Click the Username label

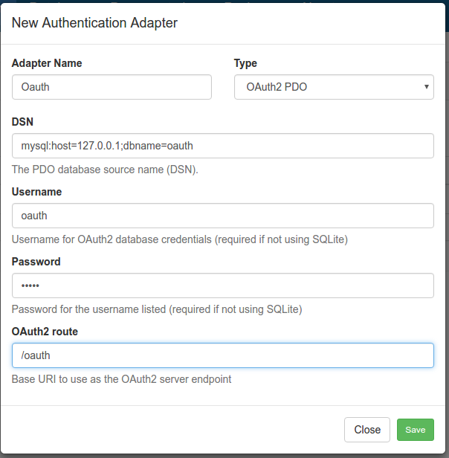click(x=37, y=192)
